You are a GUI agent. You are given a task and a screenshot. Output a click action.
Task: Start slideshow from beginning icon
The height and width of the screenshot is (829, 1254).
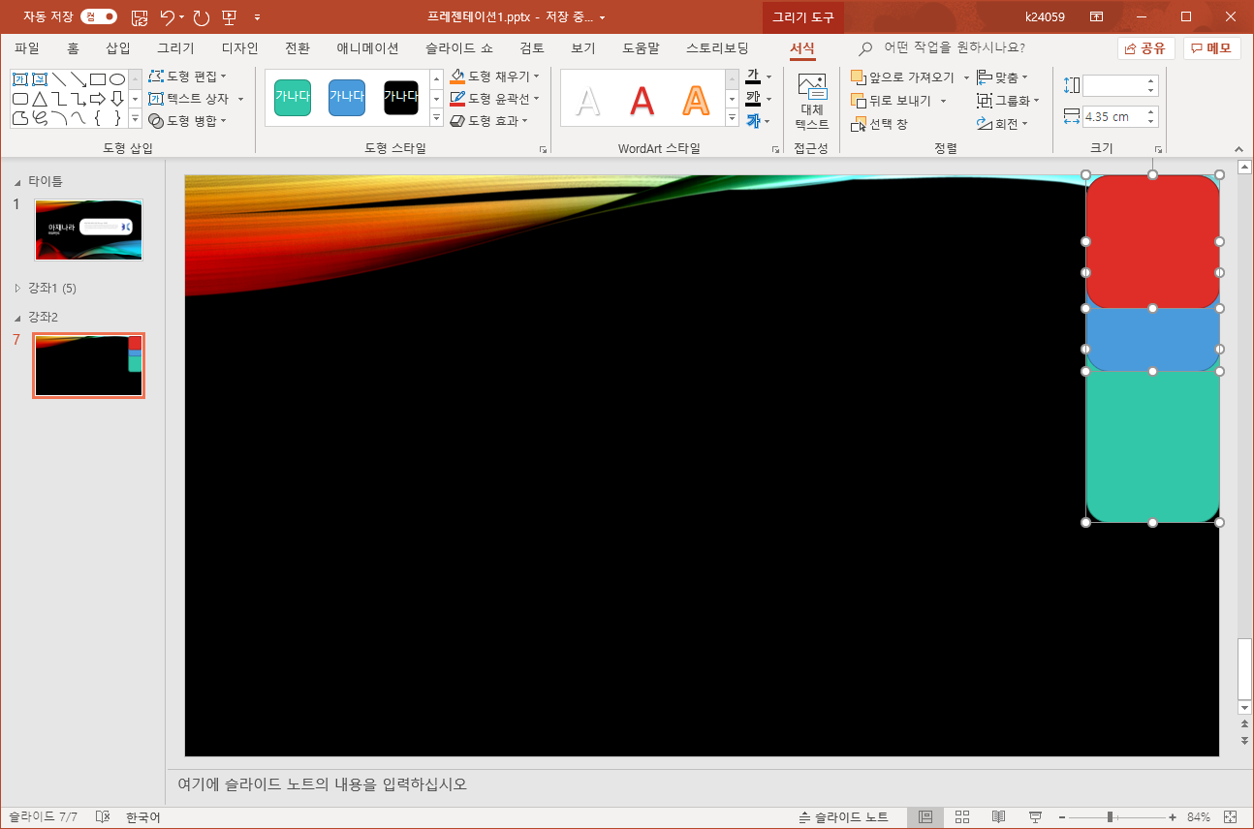tap(229, 16)
